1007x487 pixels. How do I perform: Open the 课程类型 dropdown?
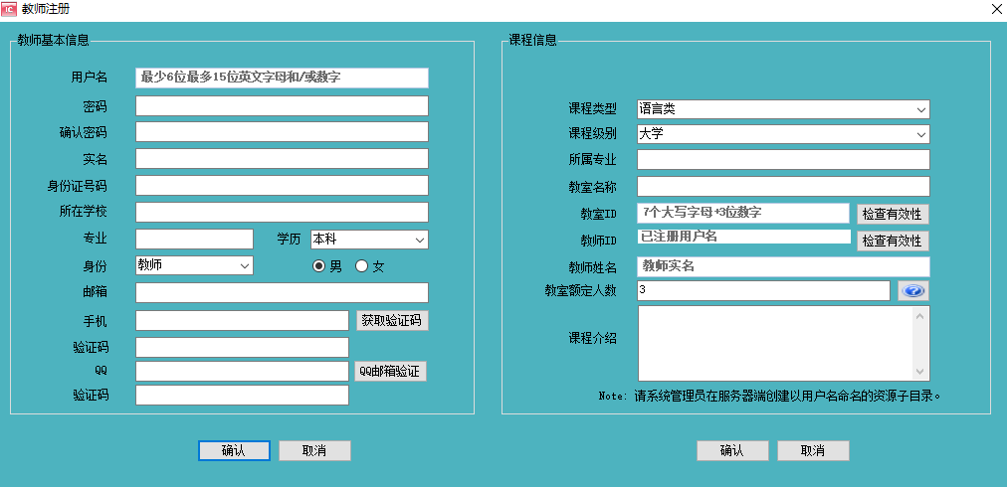[x=782, y=109]
